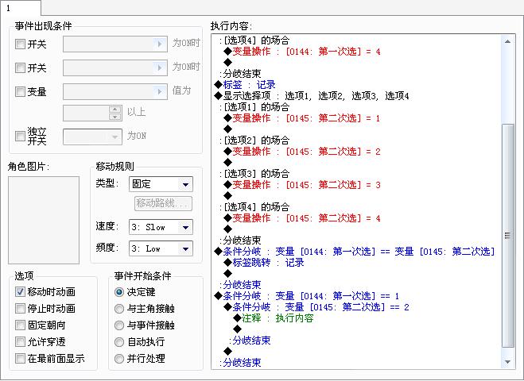The image size is (524, 381).
Task: Tick the 独立开关 condition checkbox
Action: pos(20,136)
